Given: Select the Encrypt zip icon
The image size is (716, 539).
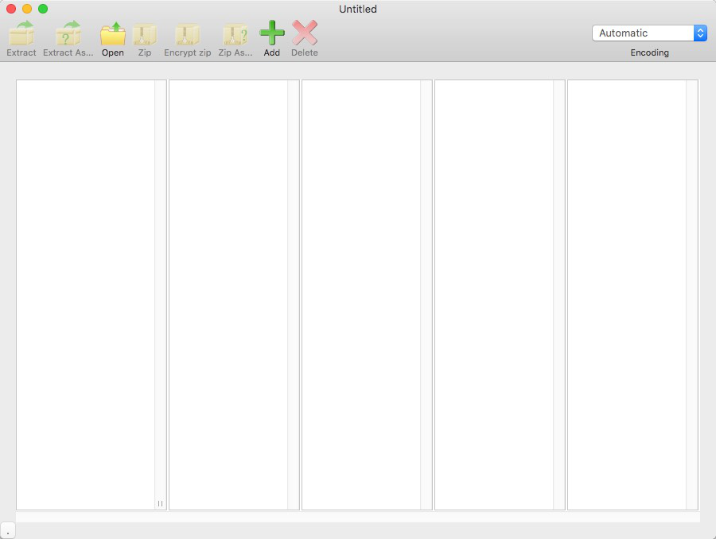Looking at the screenshot, I should (187, 34).
